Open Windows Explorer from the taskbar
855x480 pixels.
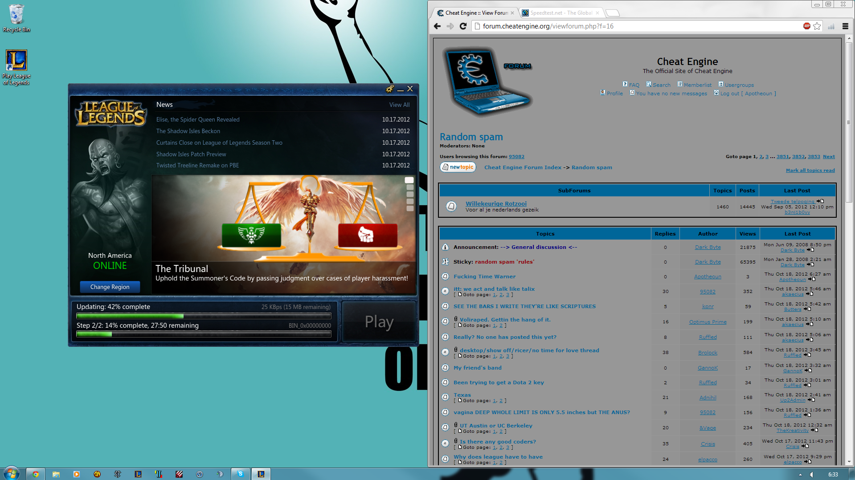point(56,474)
